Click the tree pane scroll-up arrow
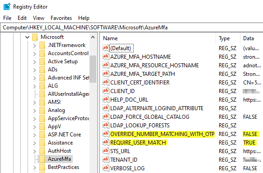263x173 pixels. (x=93, y=37)
